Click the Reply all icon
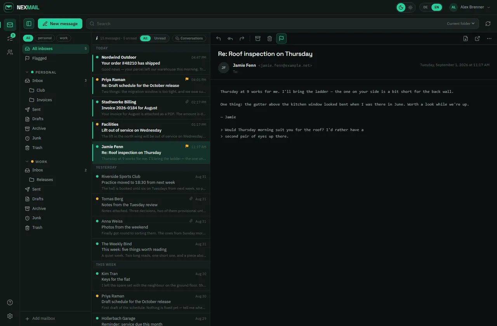The image size is (497, 326). coord(230,38)
